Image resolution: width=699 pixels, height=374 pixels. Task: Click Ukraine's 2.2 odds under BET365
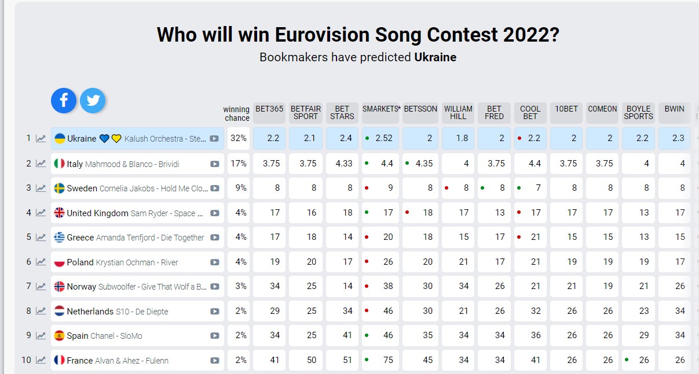click(269, 139)
